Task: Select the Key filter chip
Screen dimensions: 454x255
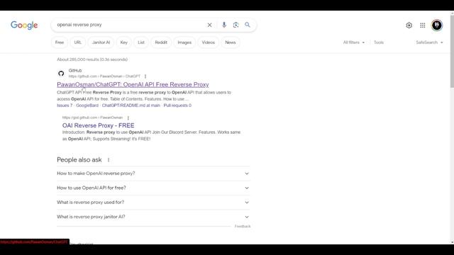Action: 124,42
